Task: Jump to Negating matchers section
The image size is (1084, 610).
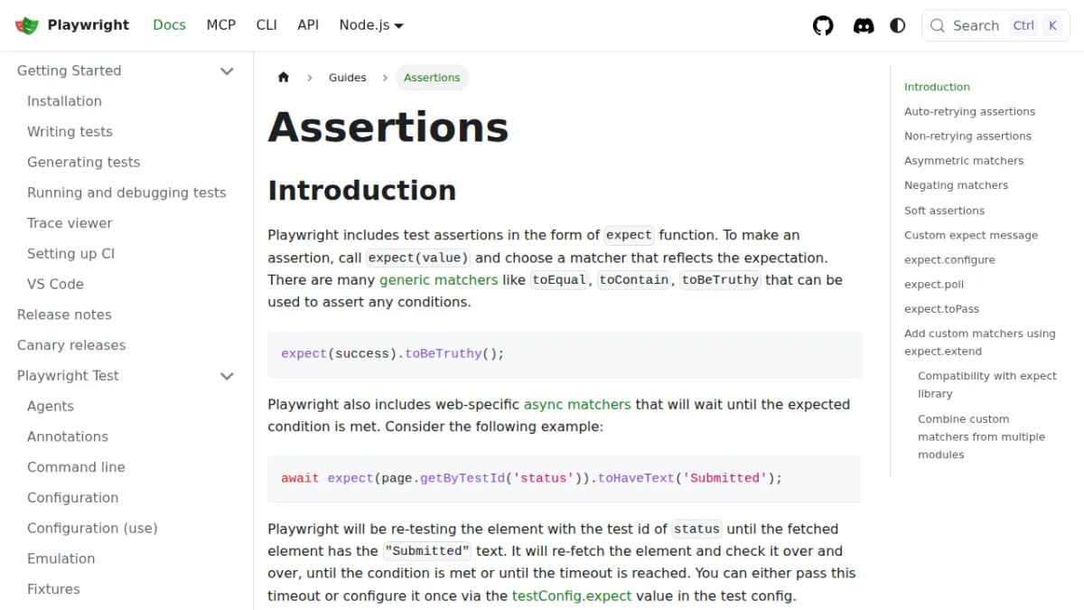Action: pyautogui.click(x=956, y=185)
